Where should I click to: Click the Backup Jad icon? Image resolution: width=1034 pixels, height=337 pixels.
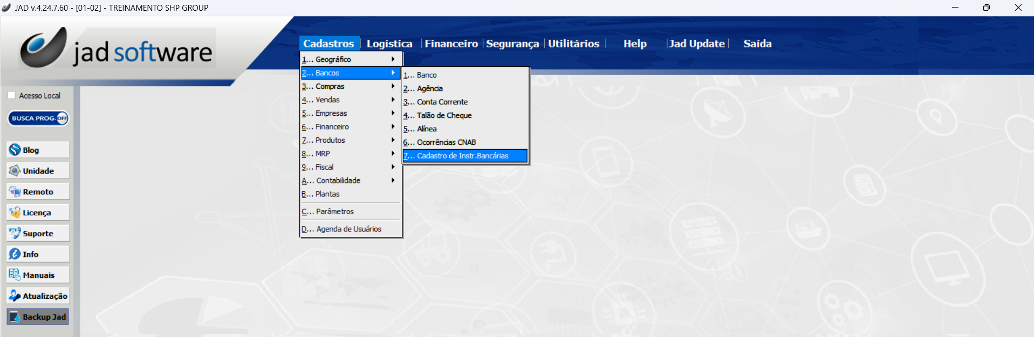pyautogui.click(x=15, y=317)
